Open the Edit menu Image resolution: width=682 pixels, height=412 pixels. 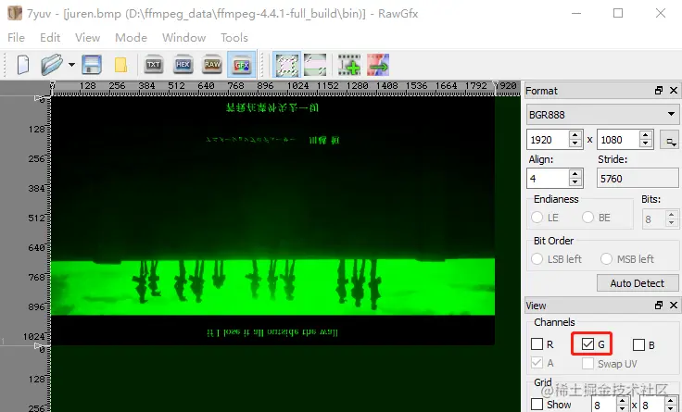pyautogui.click(x=50, y=38)
